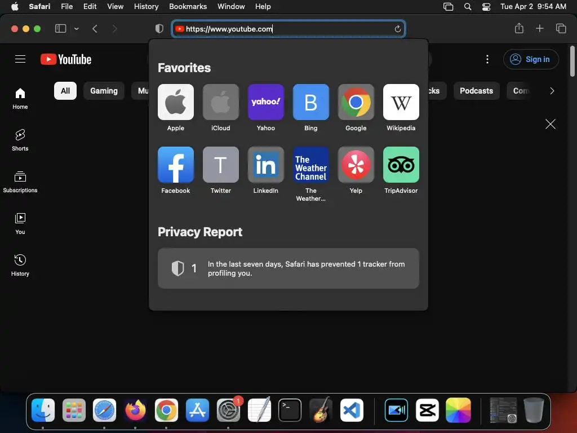Open a new tab with plus button
Image resolution: width=577 pixels, height=433 pixels.
539,28
